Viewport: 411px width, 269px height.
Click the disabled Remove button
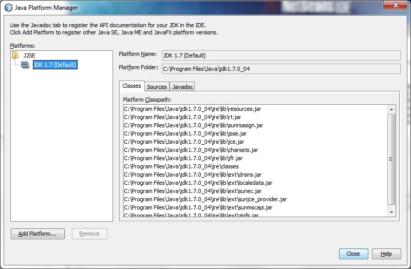[x=89, y=234]
